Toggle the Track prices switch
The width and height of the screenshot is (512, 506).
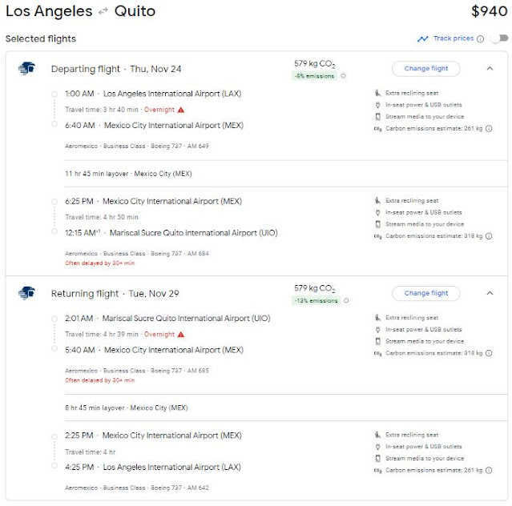click(x=498, y=38)
